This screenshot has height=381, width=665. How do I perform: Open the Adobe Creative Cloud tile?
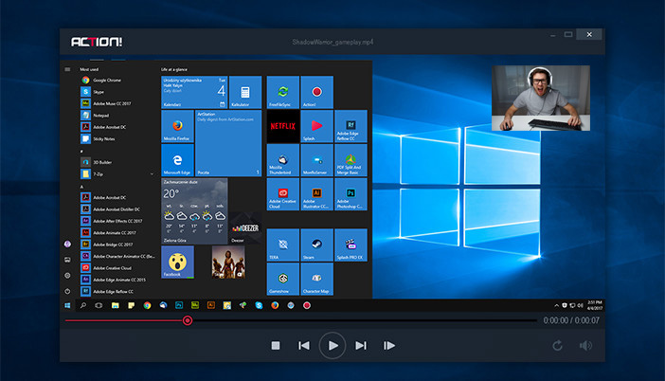click(283, 194)
